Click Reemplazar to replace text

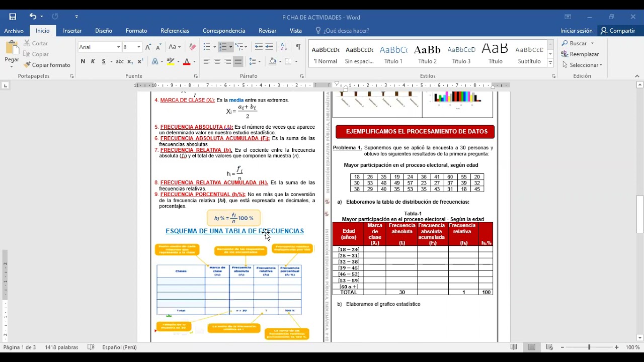pyautogui.click(x=580, y=54)
